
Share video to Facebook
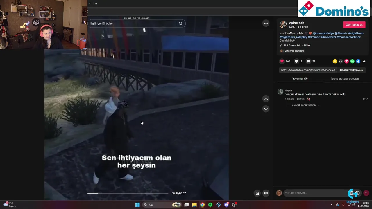coord(358,61)
